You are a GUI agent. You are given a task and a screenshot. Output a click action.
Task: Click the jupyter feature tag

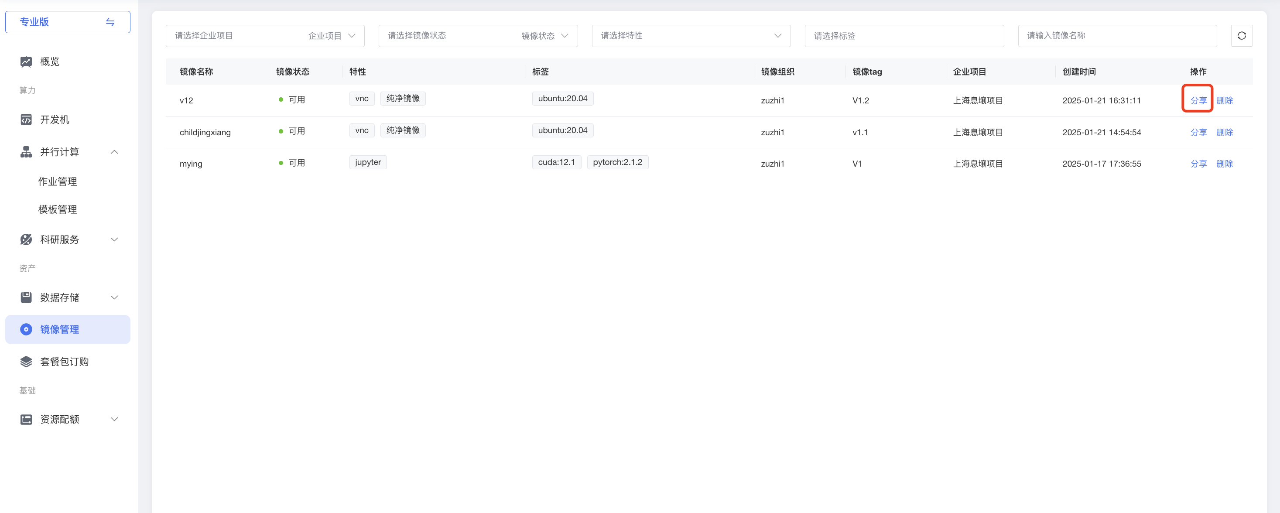368,162
